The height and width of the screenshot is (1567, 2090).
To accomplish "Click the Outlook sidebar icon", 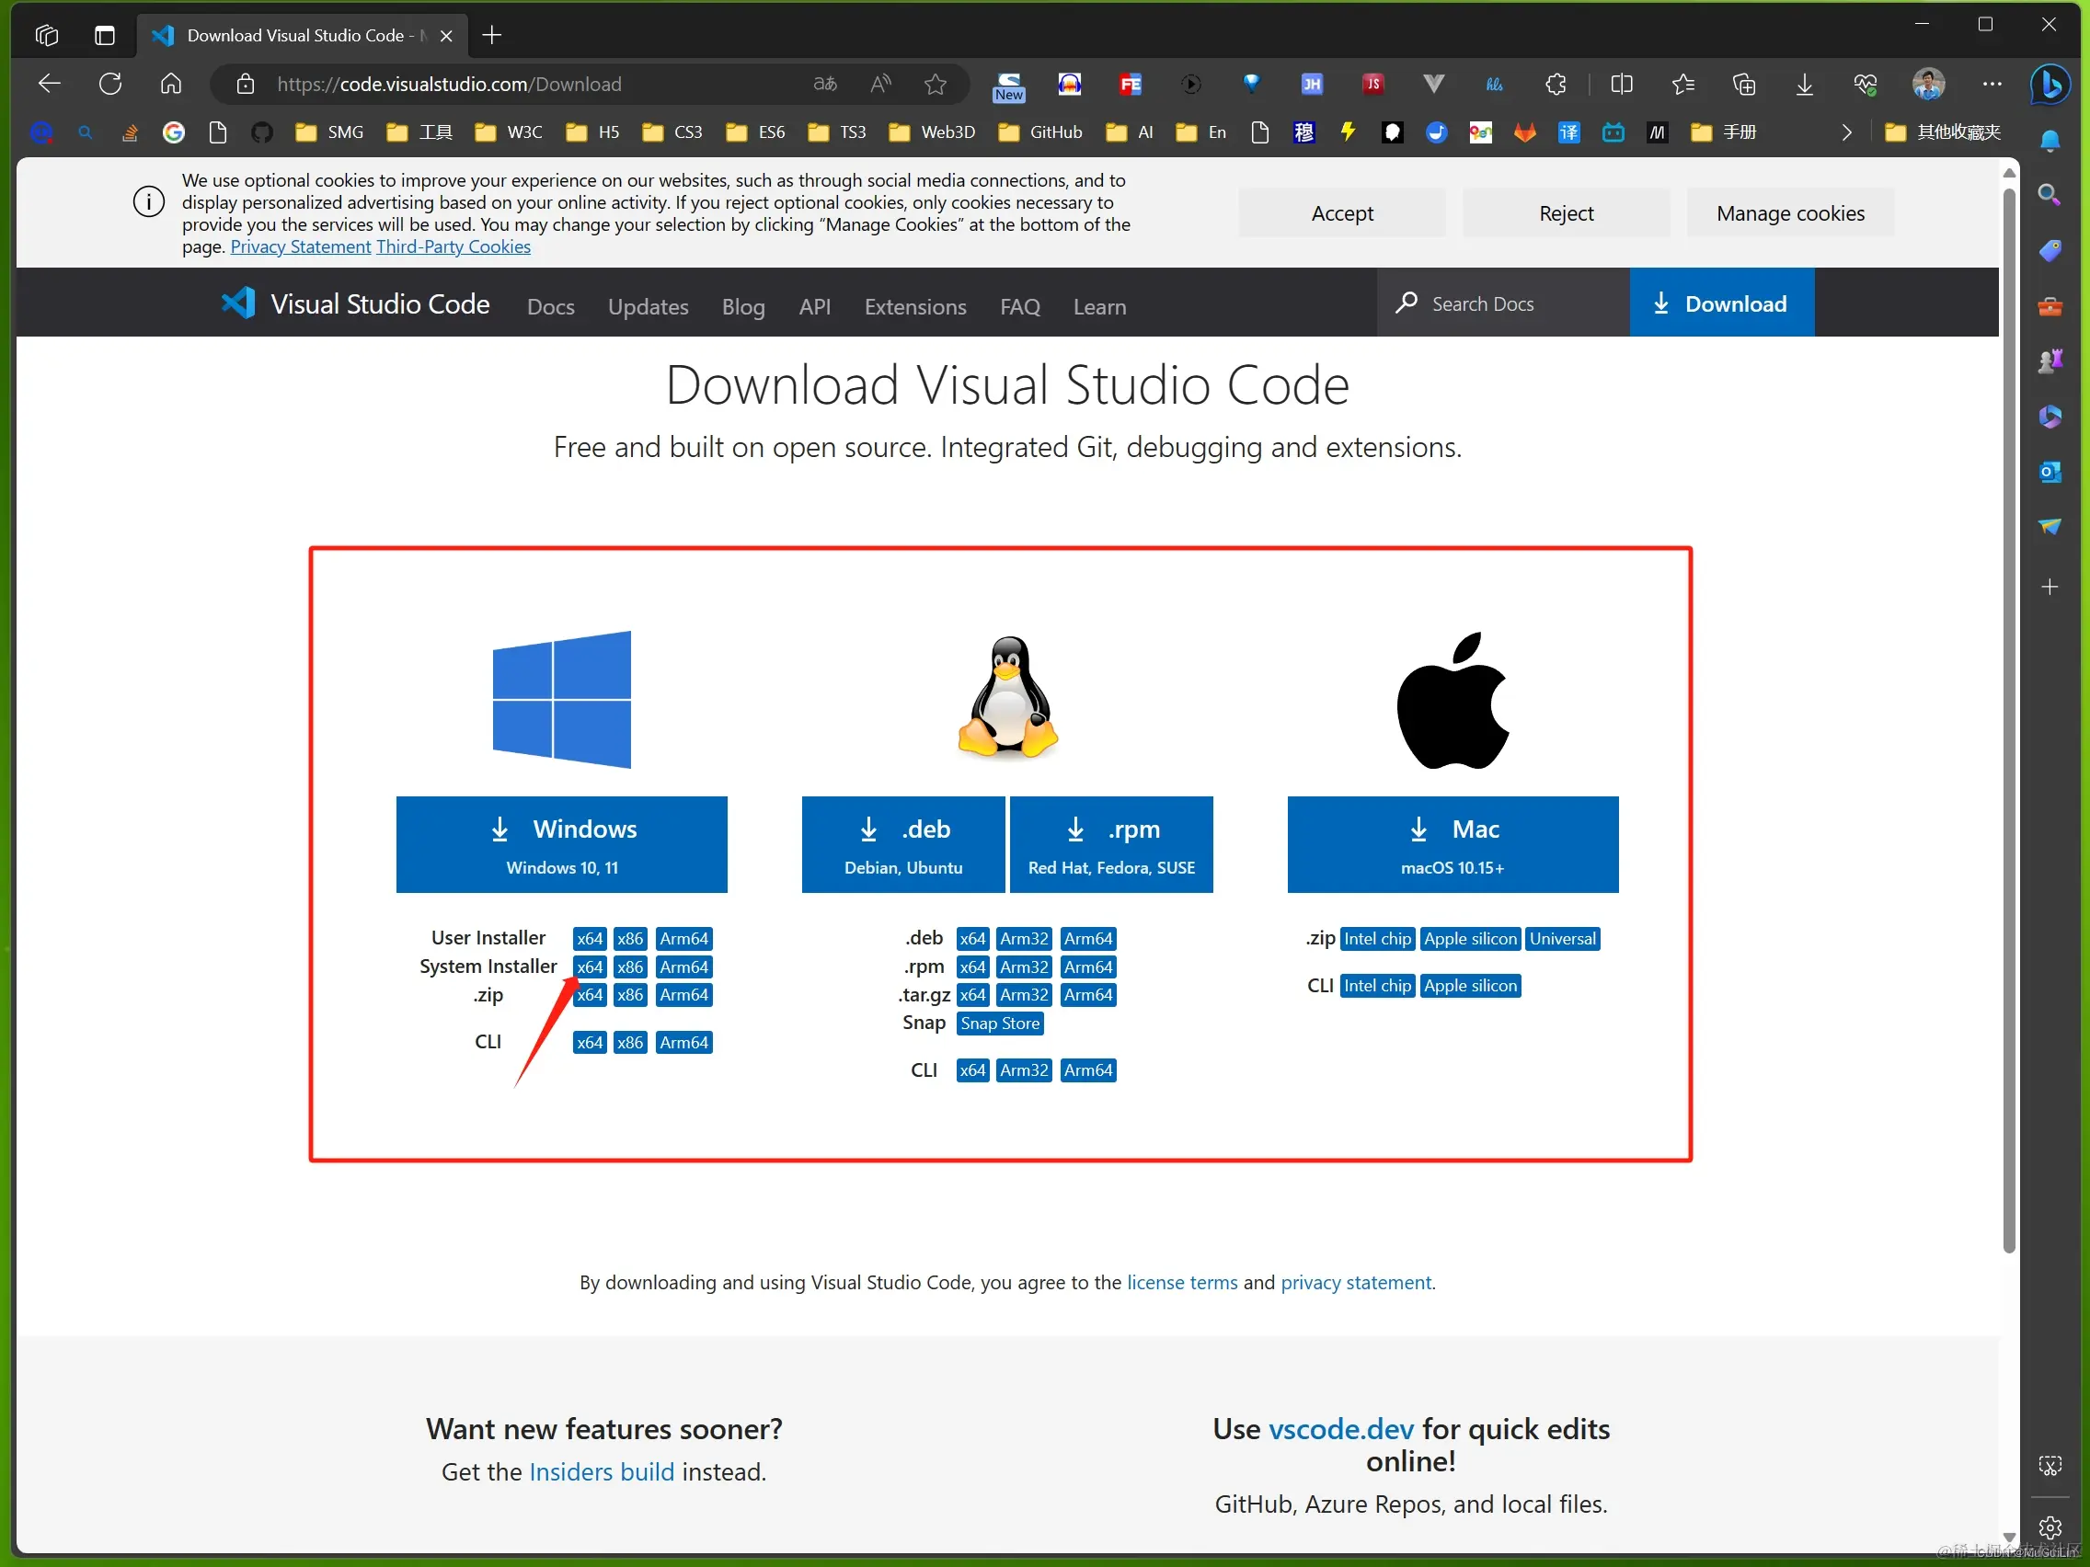I will (x=2050, y=472).
